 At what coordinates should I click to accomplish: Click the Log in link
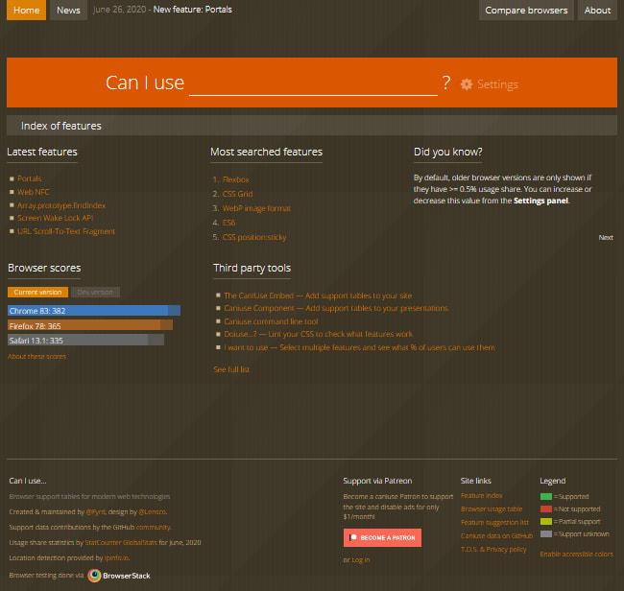click(x=361, y=560)
